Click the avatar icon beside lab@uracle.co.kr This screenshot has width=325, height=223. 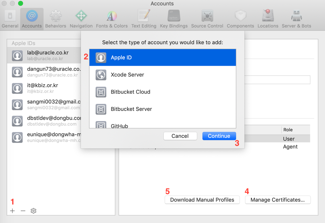point(17,56)
